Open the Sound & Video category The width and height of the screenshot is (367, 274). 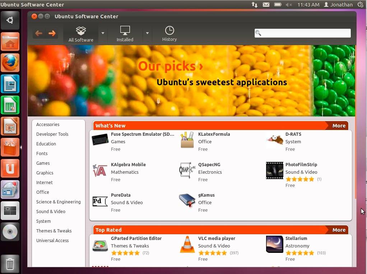click(x=51, y=211)
